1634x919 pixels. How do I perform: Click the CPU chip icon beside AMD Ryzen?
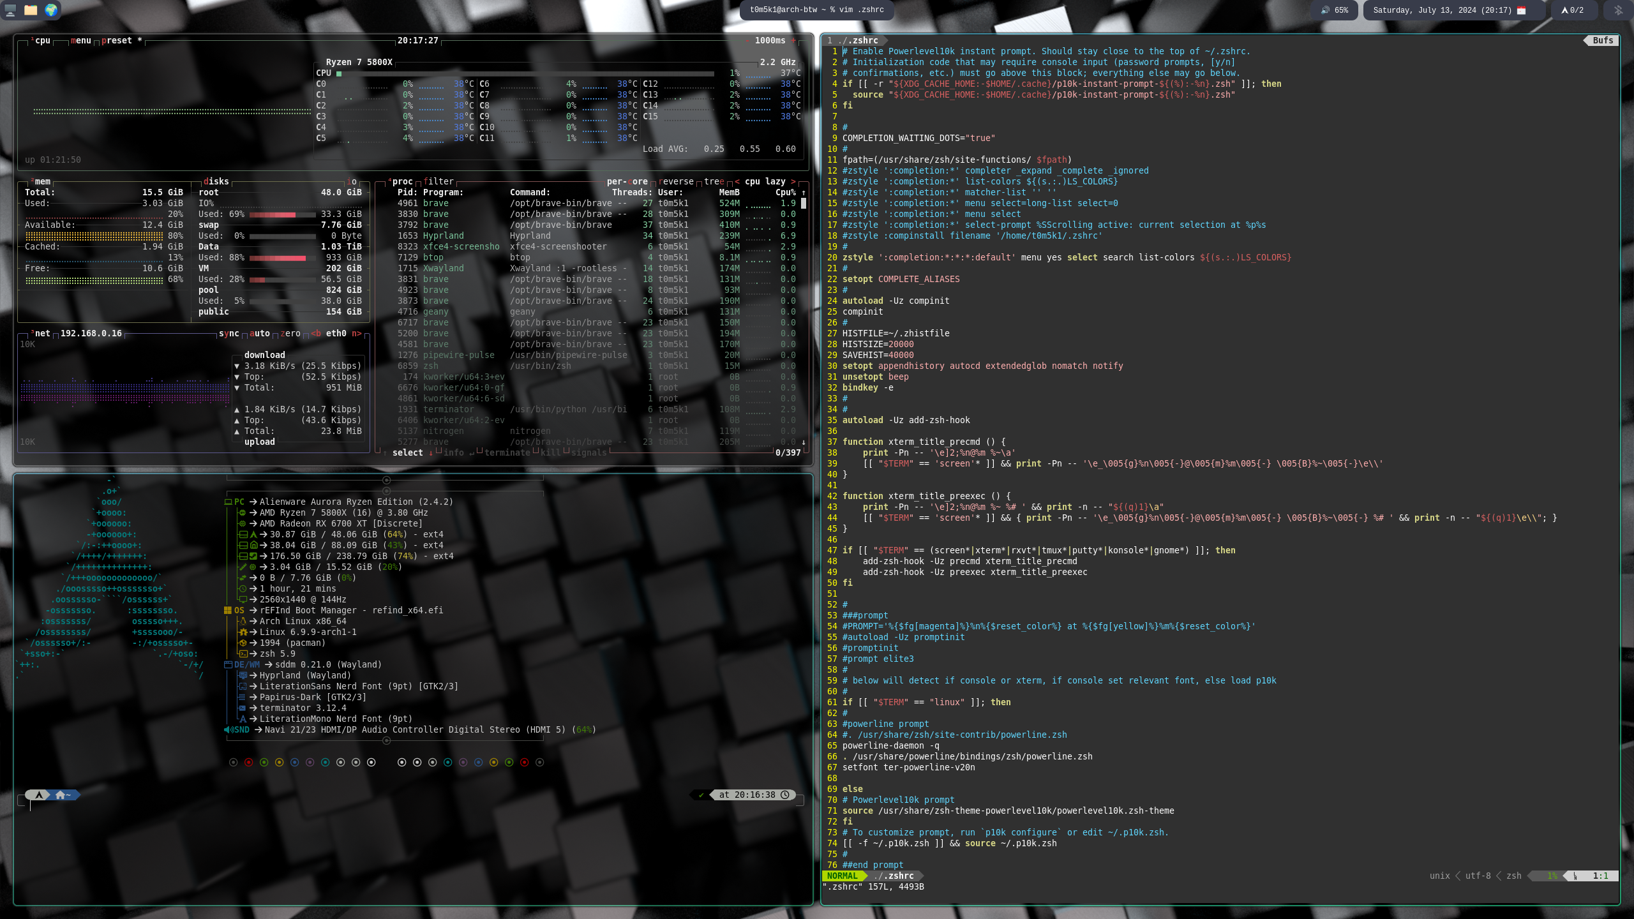click(243, 512)
